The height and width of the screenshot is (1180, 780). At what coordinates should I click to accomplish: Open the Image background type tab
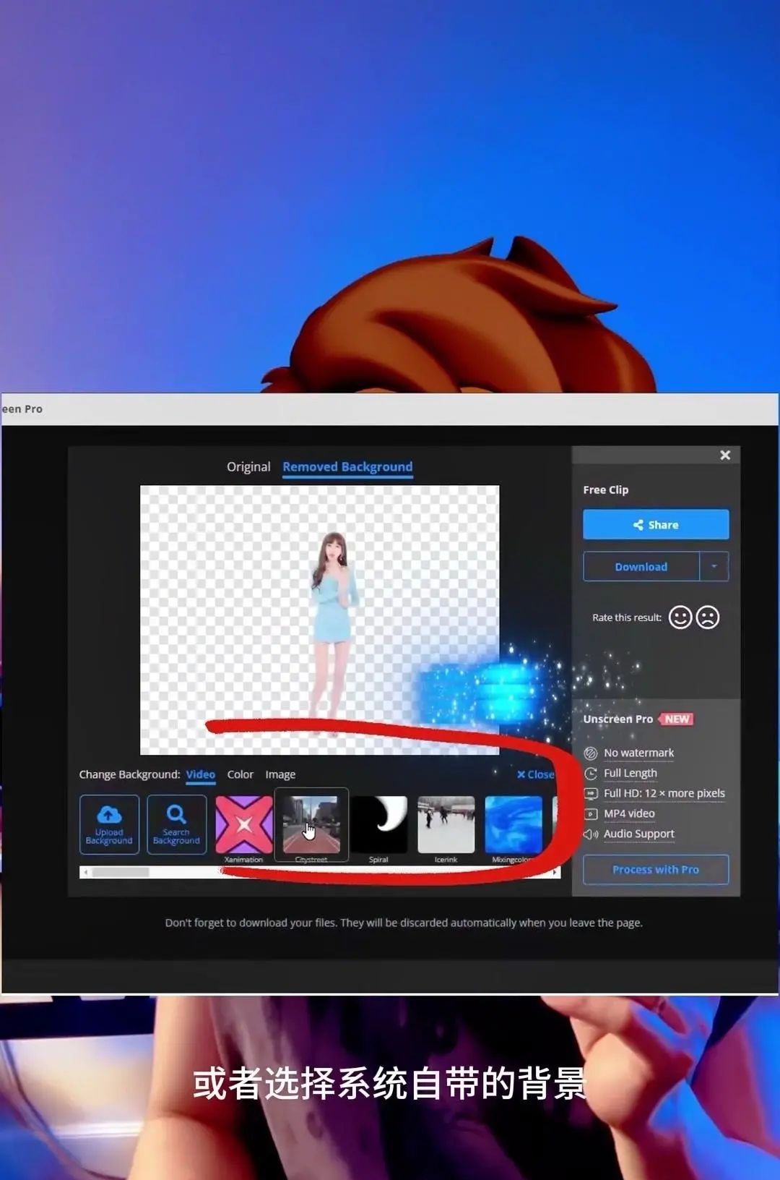click(280, 774)
